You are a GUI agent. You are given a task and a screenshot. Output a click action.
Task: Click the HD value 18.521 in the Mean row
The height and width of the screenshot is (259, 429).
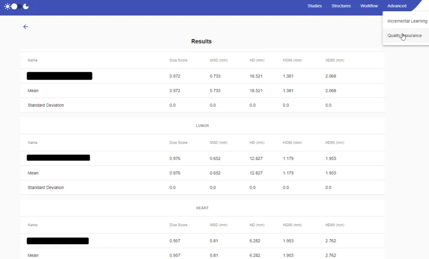pos(256,91)
